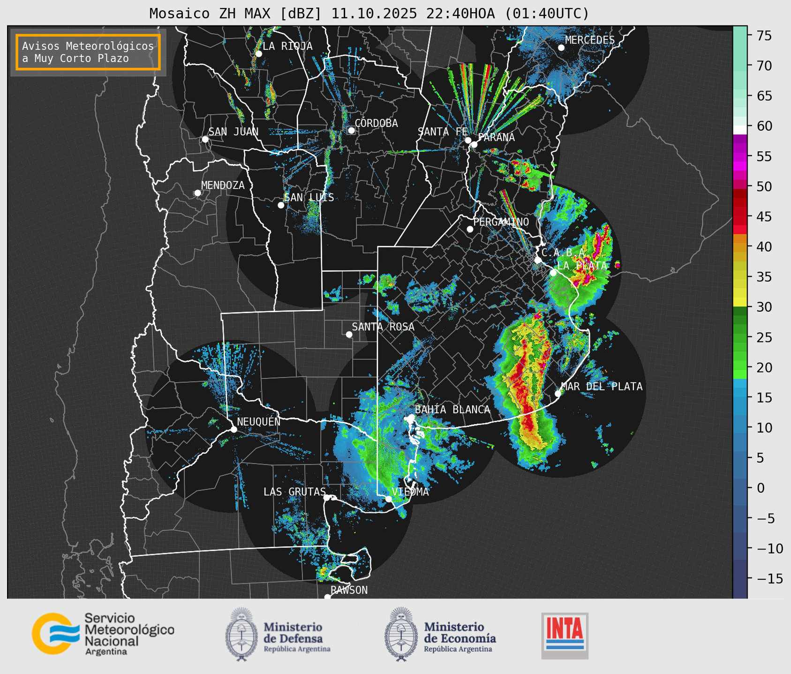Viewport: 791px width, 674px height.
Task: Click the 75 tick label on the colorbar
Action: coord(764,36)
